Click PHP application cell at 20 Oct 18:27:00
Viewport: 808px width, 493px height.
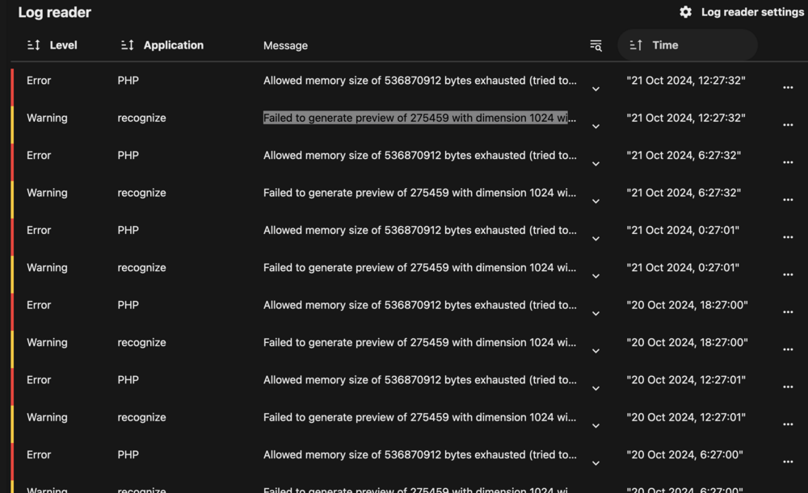(x=128, y=305)
